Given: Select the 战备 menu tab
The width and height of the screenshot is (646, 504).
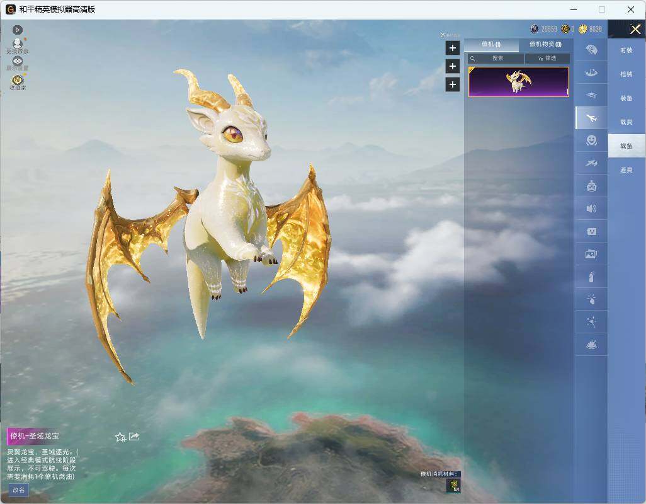Looking at the screenshot, I should pyautogui.click(x=626, y=146).
